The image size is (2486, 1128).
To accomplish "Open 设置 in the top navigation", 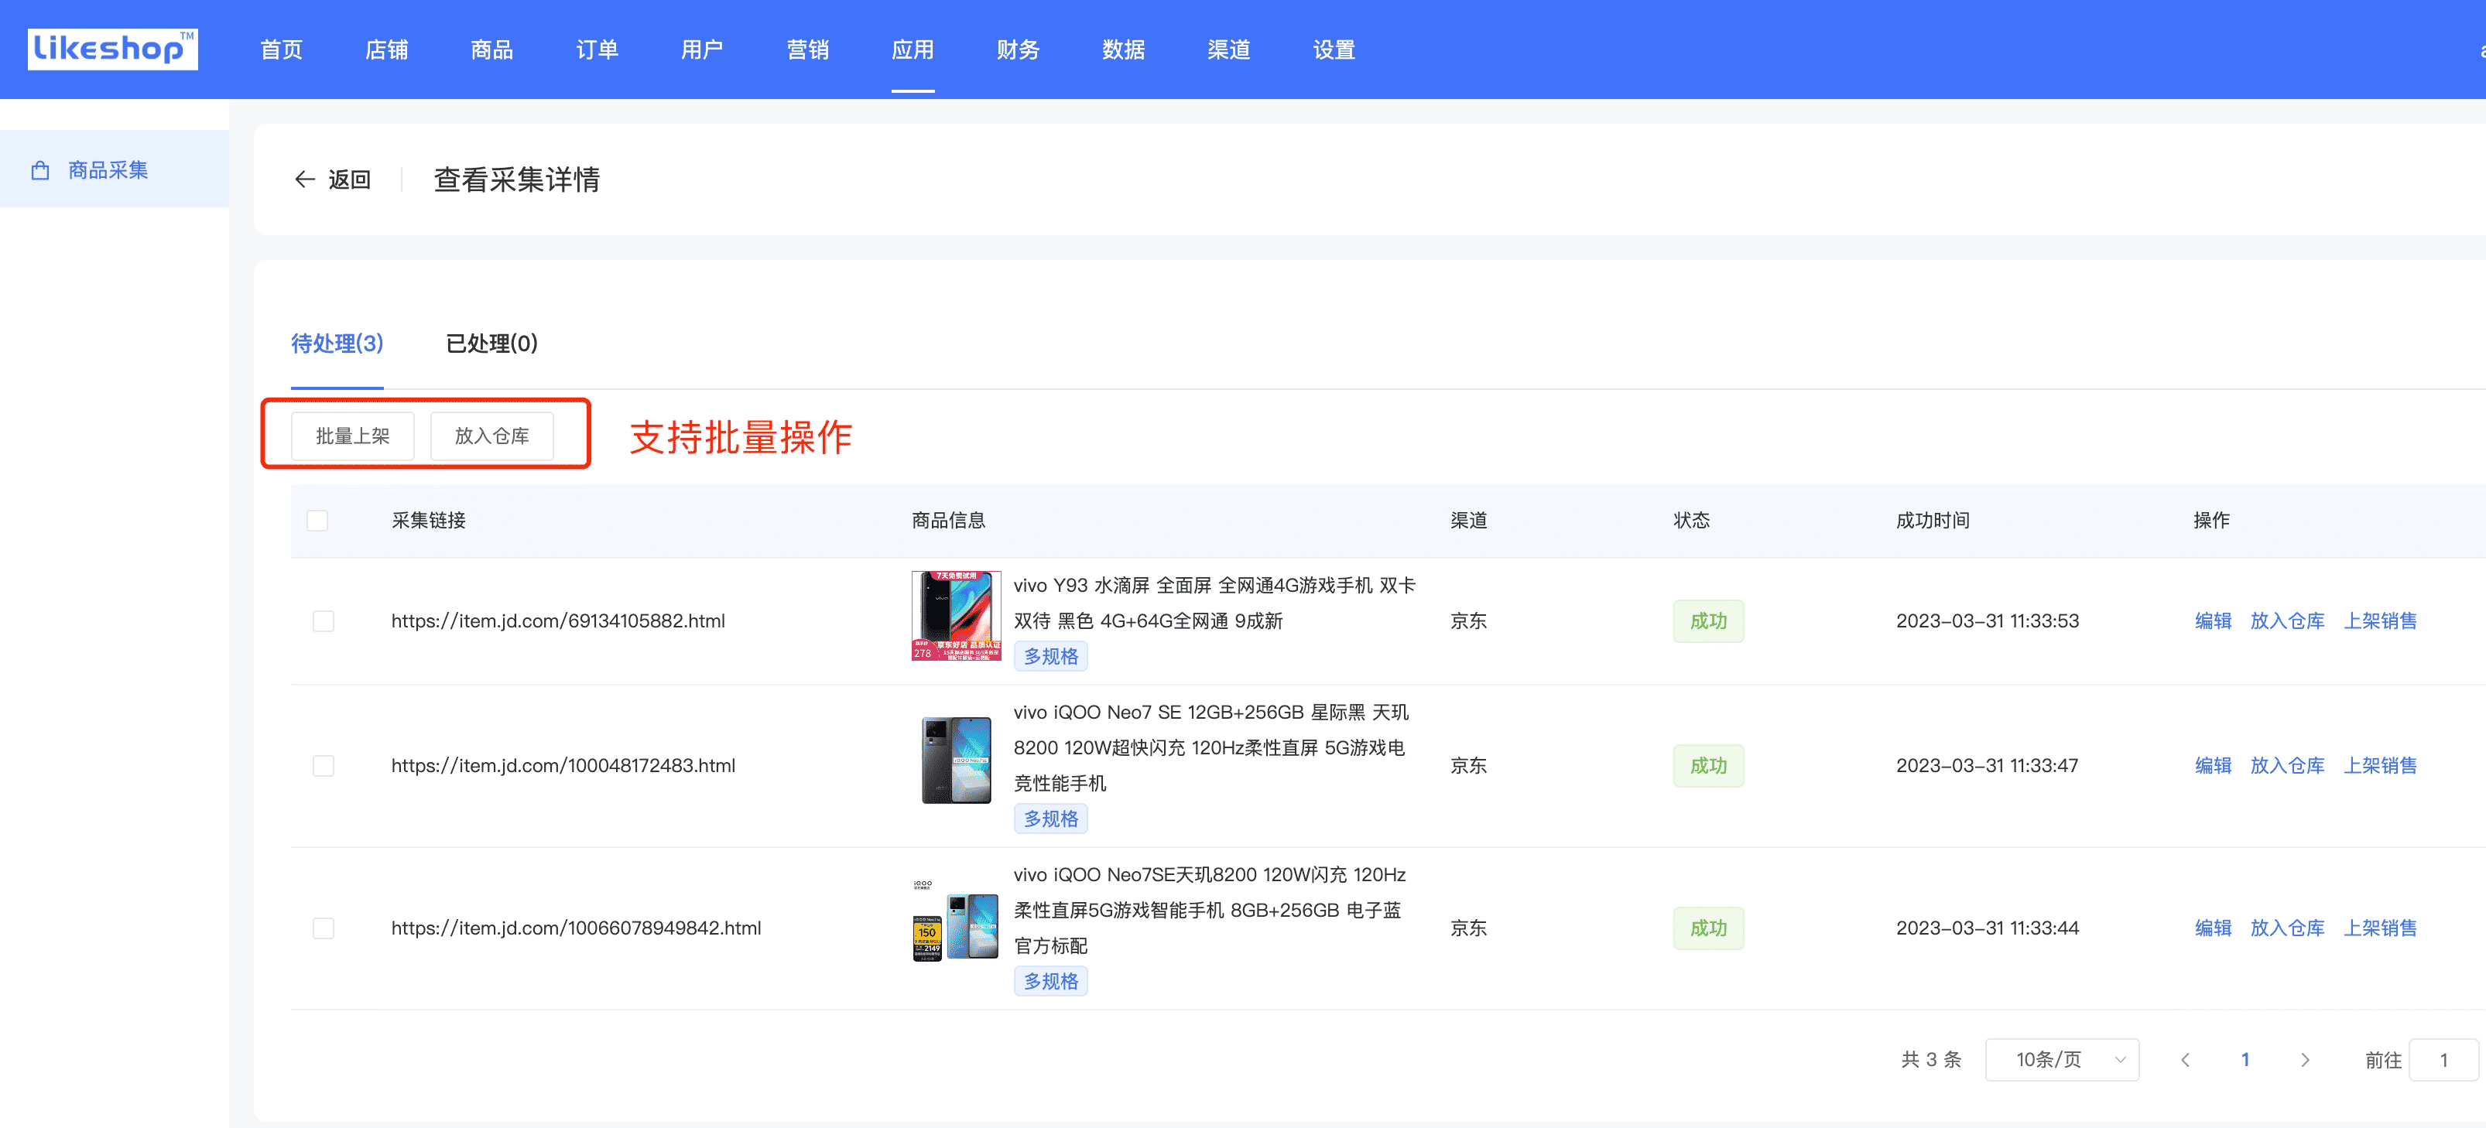I will (1334, 50).
